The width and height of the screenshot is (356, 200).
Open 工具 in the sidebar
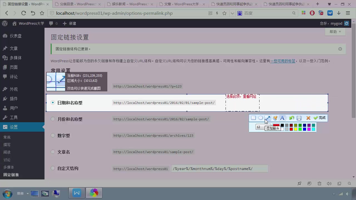[x=22, y=117]
